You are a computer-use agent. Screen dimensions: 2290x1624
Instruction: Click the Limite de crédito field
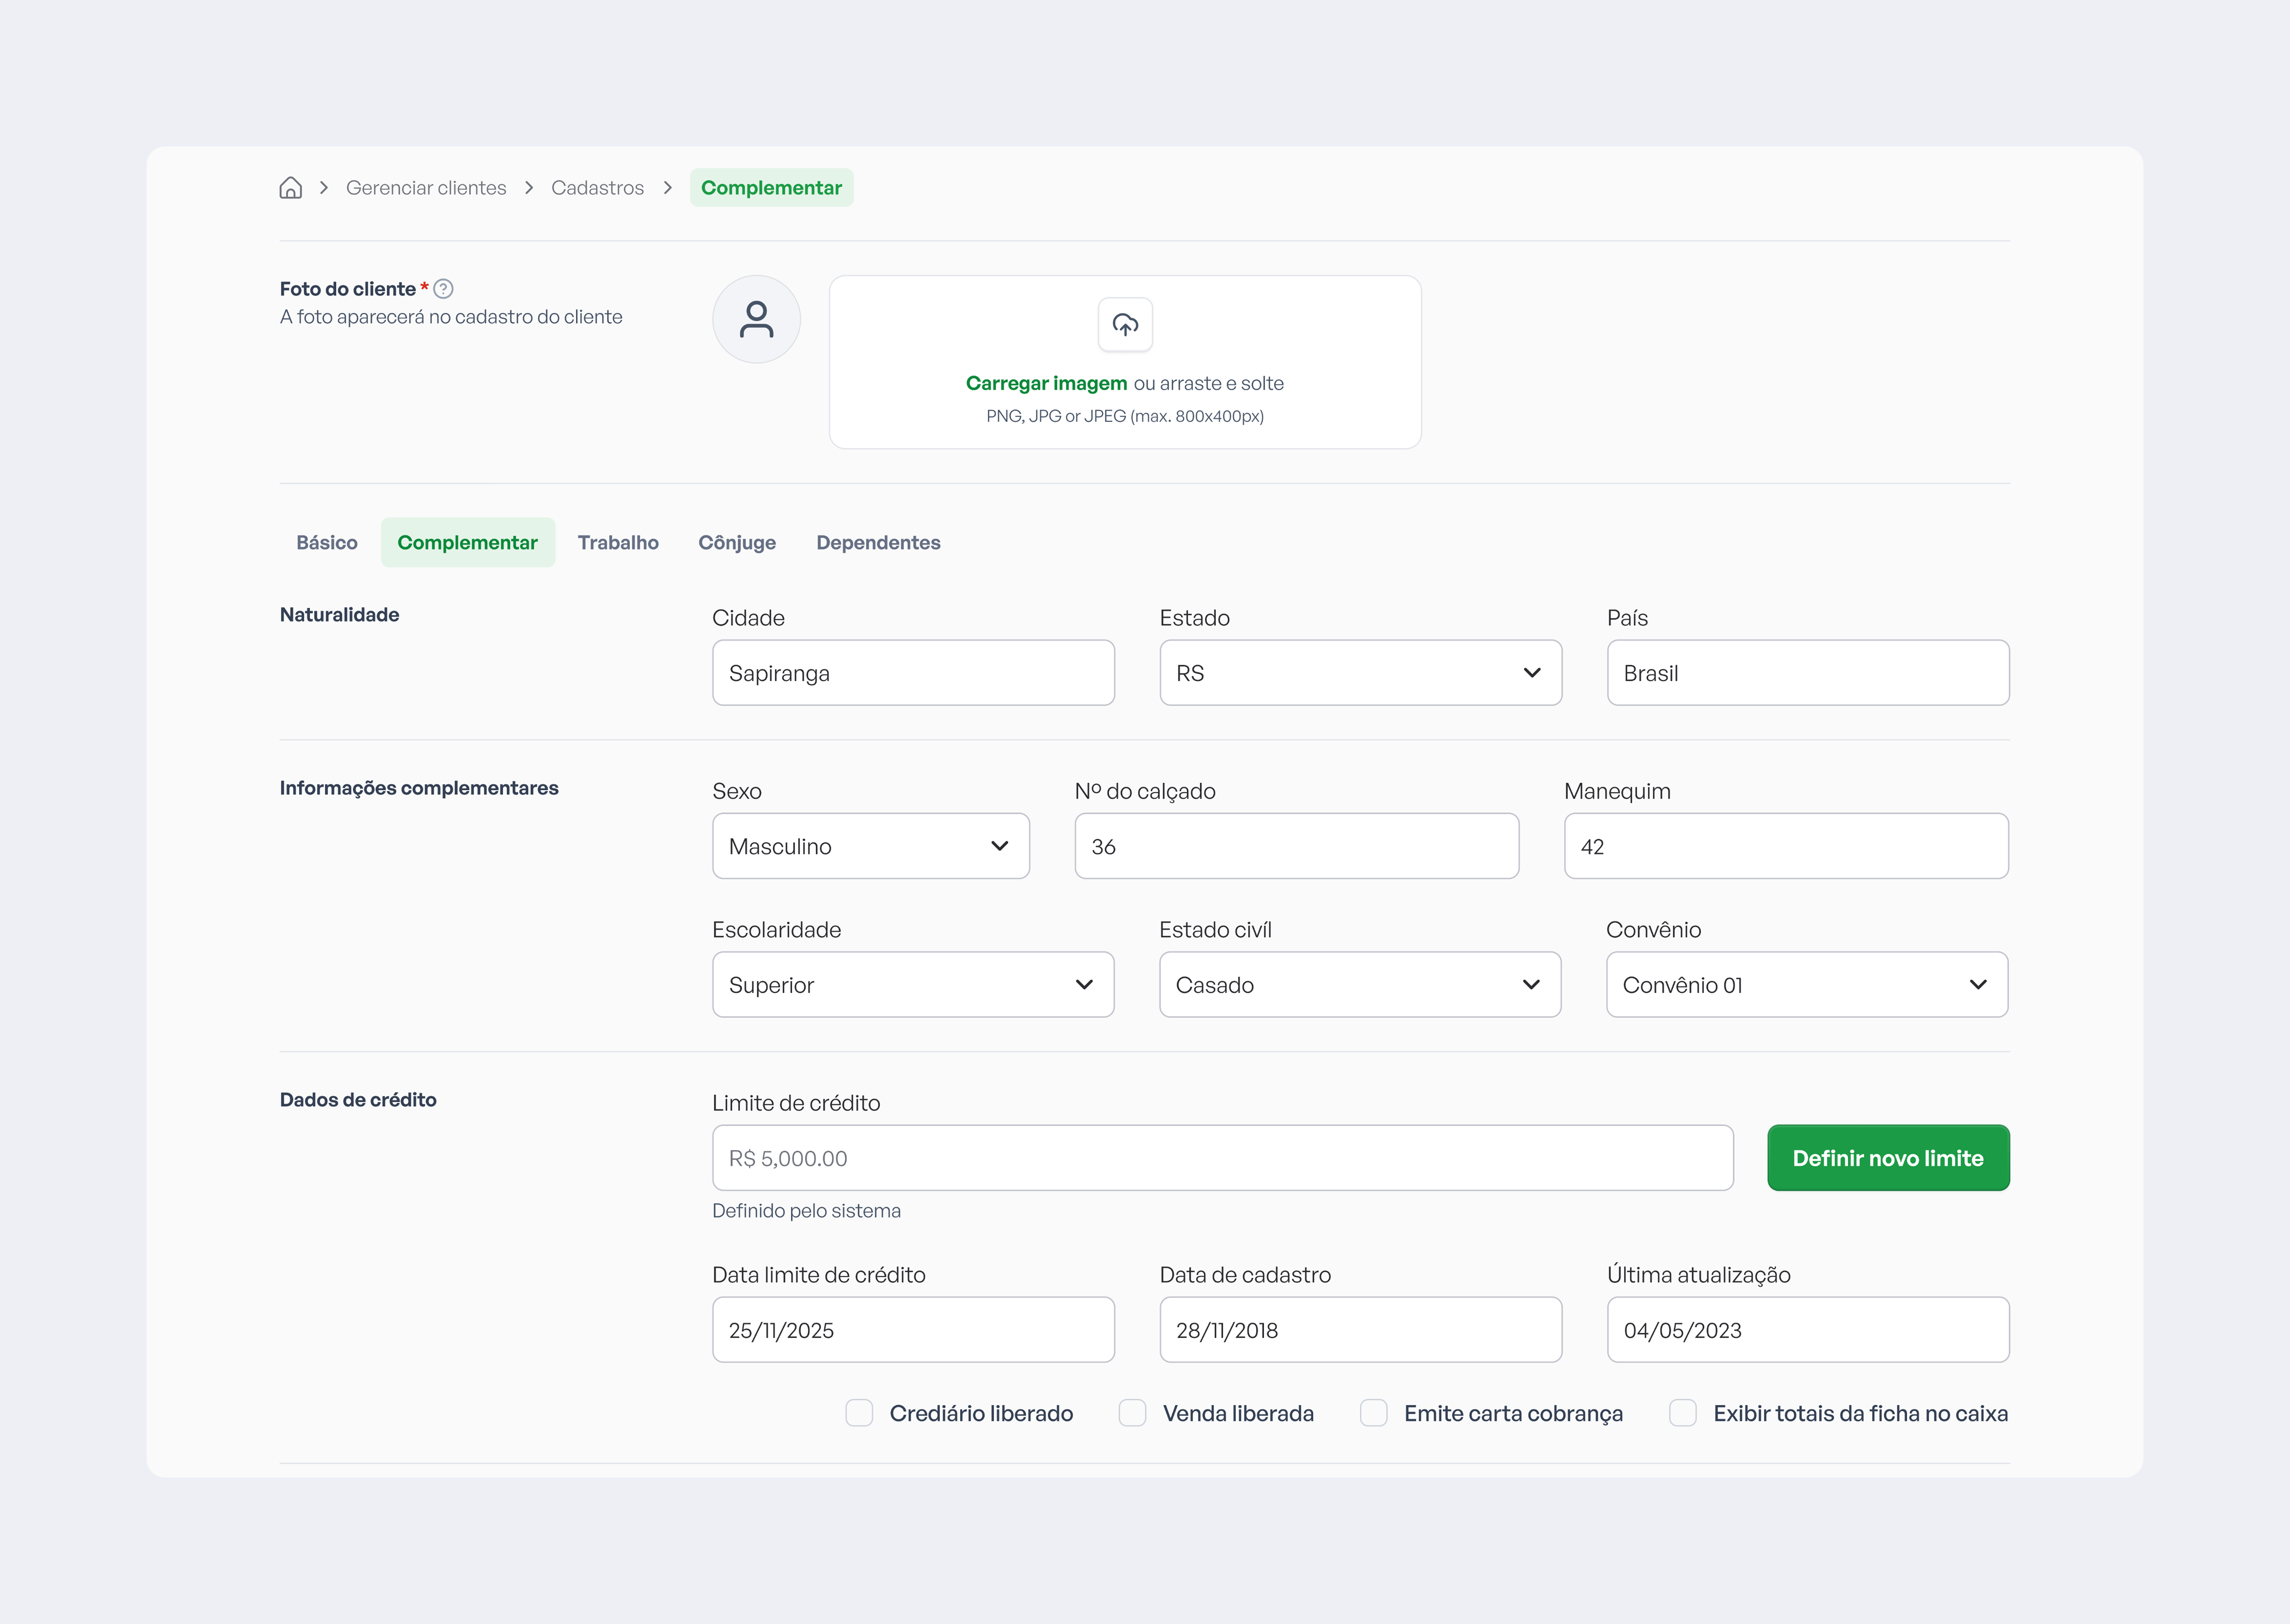pyautogui.click(x=1223, y=1158)
